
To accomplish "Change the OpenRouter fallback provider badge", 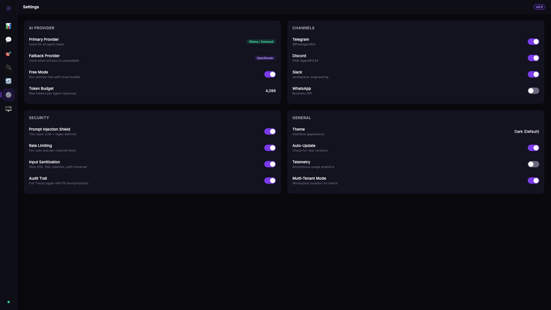I will pyautogui.click(x=265, y=58).
